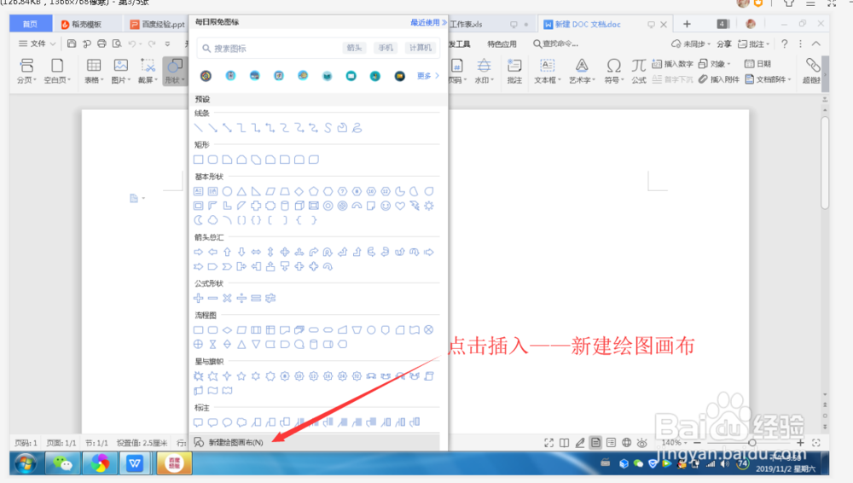Select the heart shape in 基本形状
853x483 pixels.
(x=400, y=206)
